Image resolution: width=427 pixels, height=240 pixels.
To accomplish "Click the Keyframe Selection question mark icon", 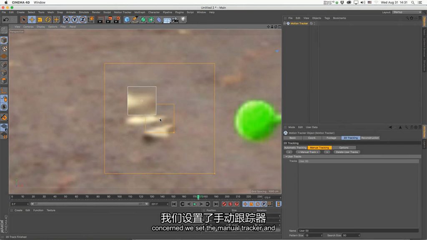I will (237, 204).
